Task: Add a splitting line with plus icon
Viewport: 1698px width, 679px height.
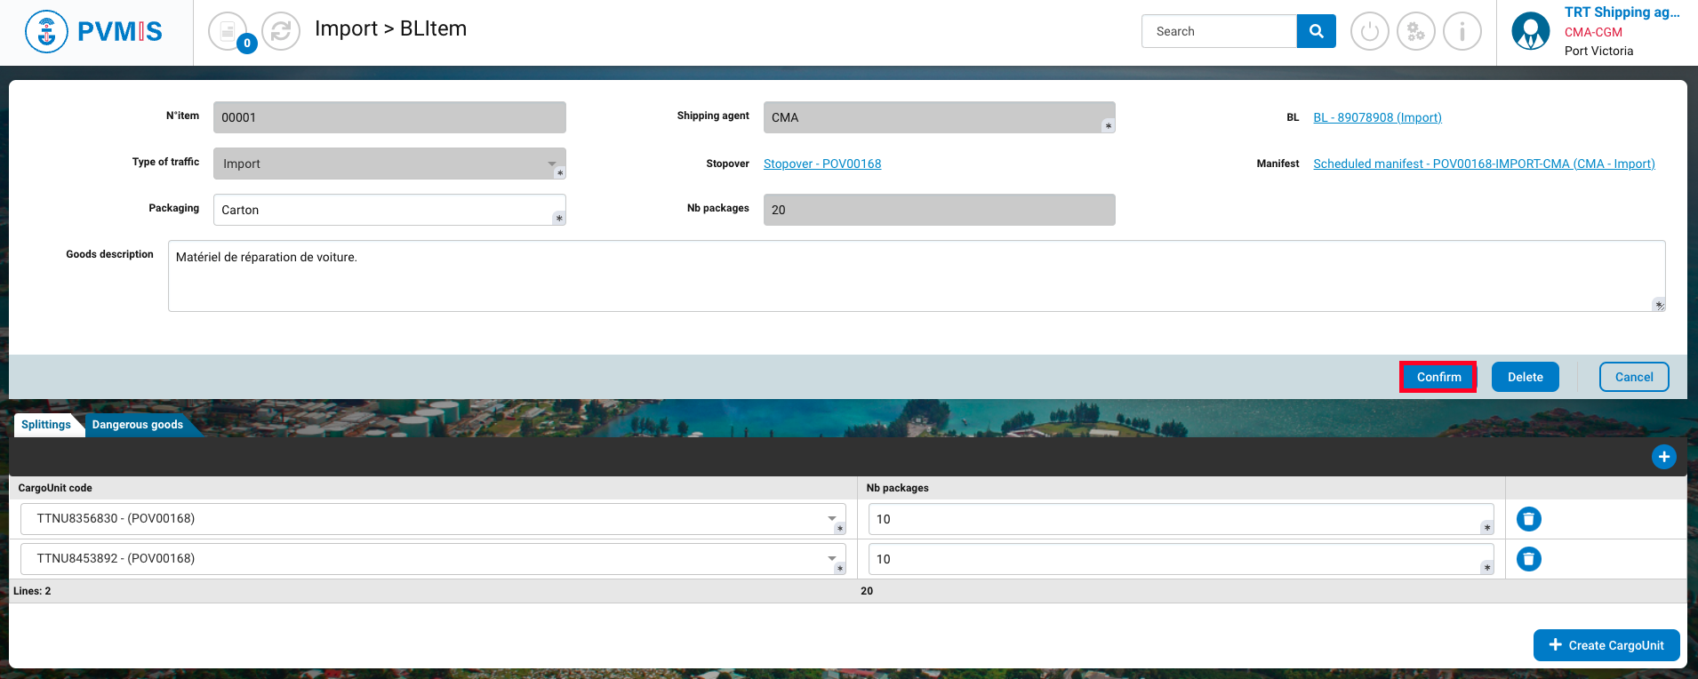Action: click(x=1663, y=457)
